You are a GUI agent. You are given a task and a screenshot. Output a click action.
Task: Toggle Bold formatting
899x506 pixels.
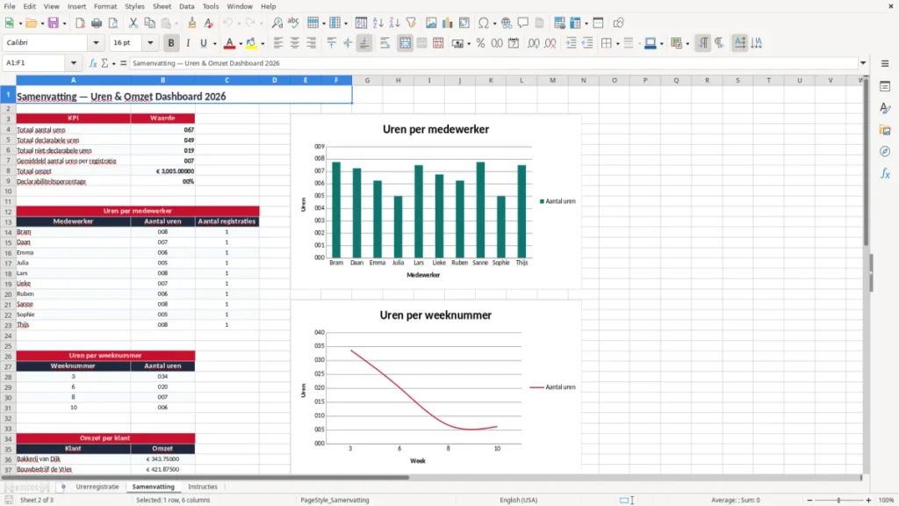tap(171, 43)
